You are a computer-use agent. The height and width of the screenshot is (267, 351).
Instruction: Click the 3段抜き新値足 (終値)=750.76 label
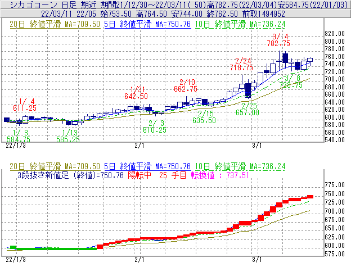point(70,175)
